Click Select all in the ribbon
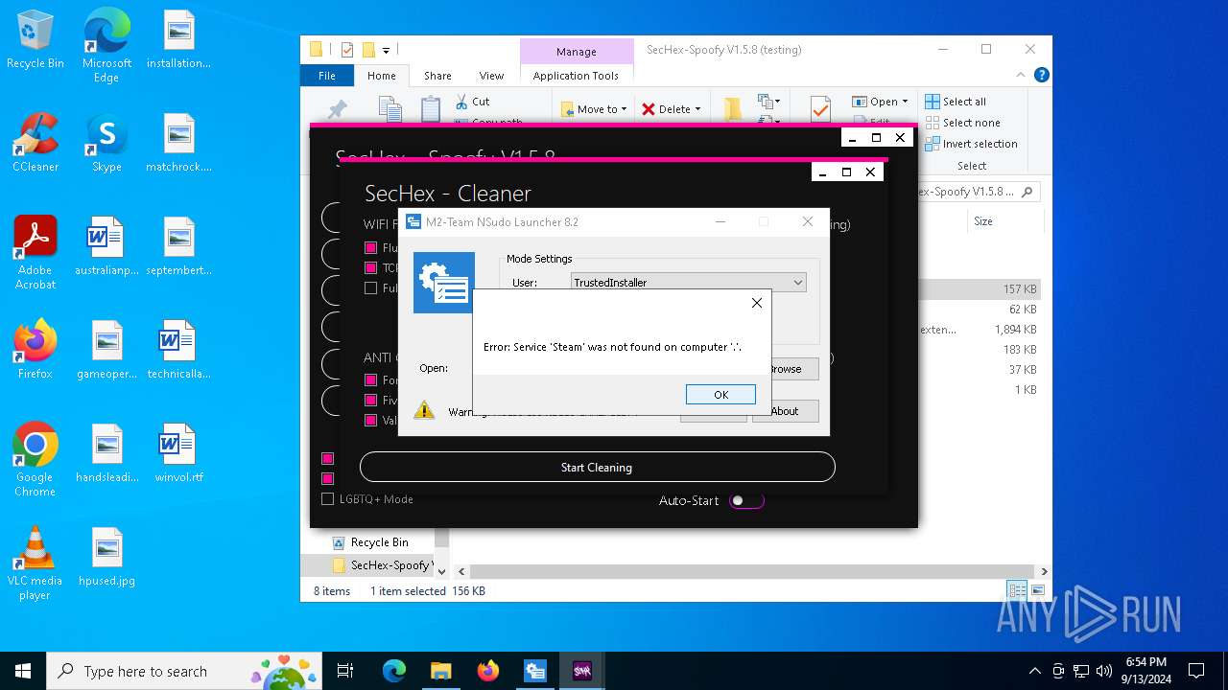This screenshot has width=1228, height=690. [x=956, y=102]
